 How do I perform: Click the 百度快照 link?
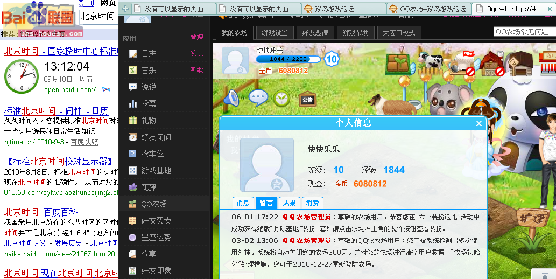(85, 142)
